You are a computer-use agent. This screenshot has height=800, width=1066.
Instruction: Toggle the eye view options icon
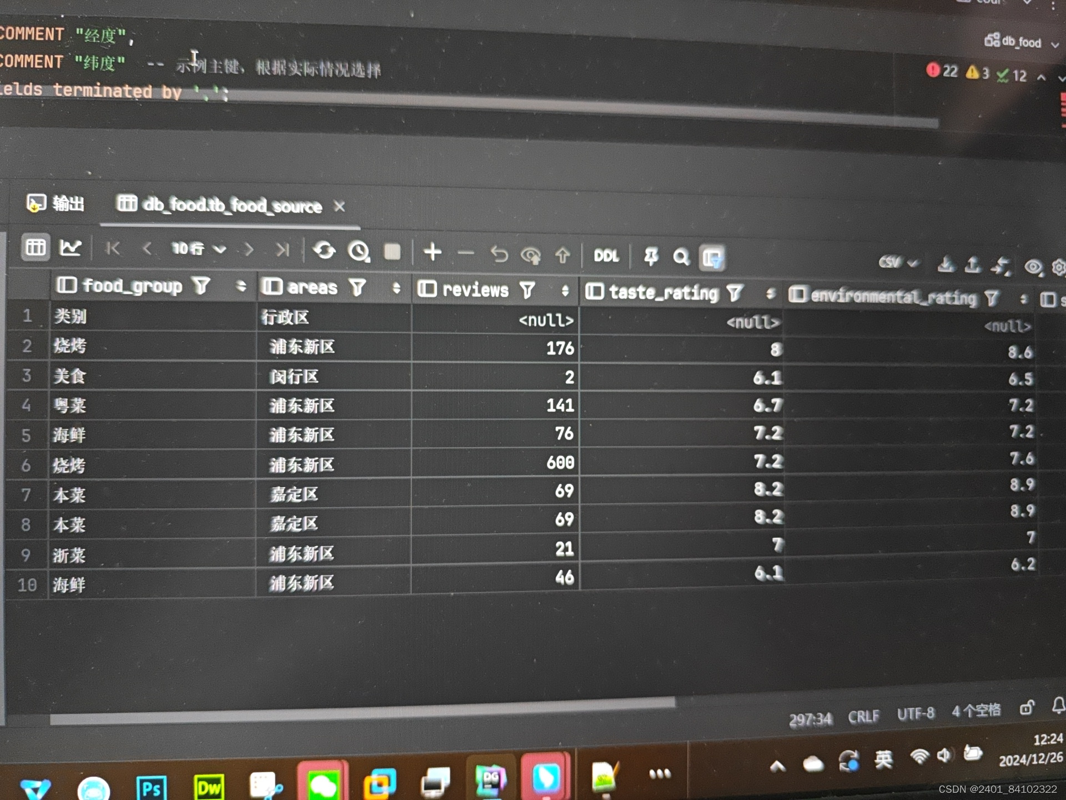1033,267
